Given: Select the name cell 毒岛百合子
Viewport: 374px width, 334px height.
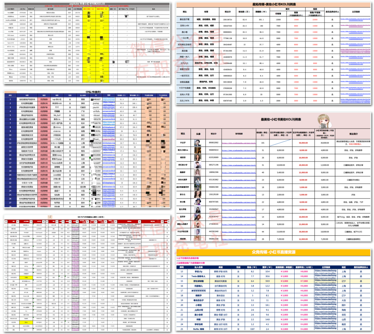Looking at the screenshot, I should click(199, 300).
